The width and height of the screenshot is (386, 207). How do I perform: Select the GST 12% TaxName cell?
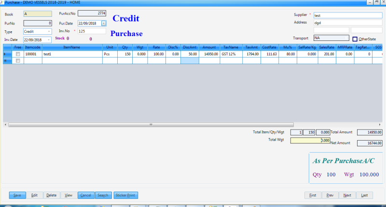[231, 54]
